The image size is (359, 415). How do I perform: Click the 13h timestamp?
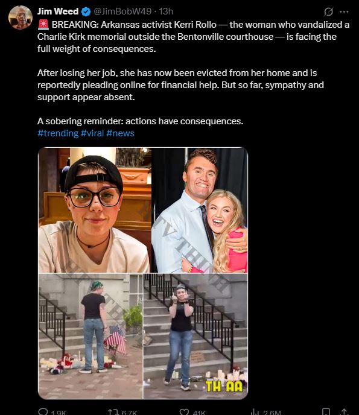coord(166,11)
